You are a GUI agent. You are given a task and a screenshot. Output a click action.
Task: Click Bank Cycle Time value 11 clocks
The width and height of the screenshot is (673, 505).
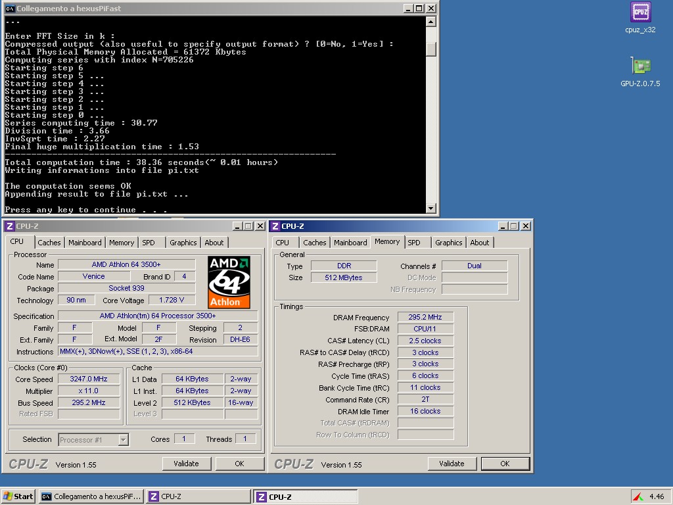[x=425, y=388]
